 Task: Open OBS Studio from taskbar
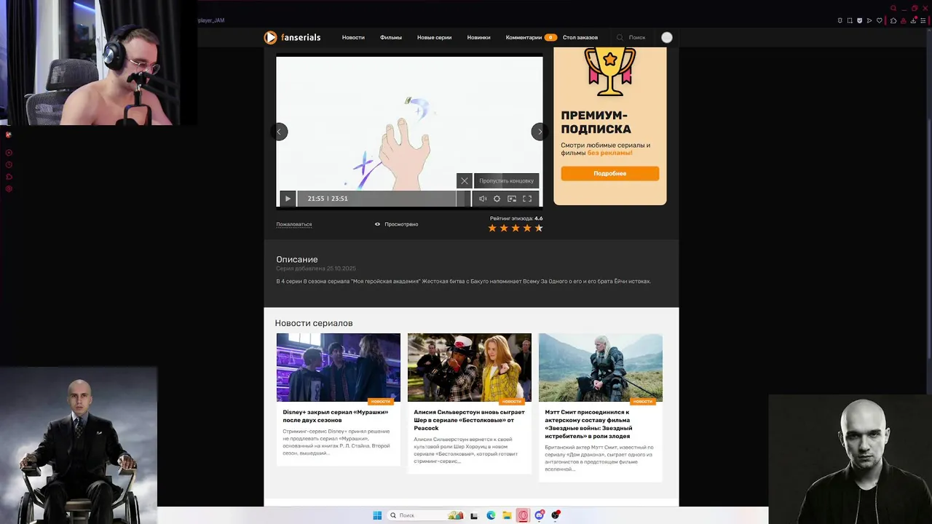point(556,515)
